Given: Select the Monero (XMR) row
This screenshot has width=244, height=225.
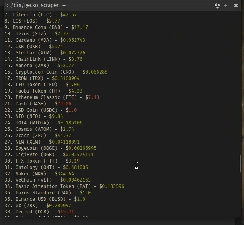Looking at the screenshot, I should [39, 66].
